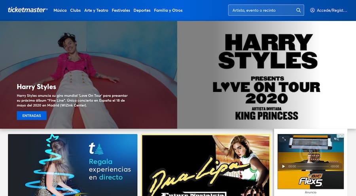Open the Clubs menu
The image size is (356, 196).
tap(75, 10)
